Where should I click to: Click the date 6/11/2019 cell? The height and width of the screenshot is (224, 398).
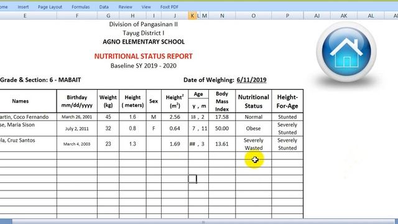pyautogui.click(x=251, y=80)
